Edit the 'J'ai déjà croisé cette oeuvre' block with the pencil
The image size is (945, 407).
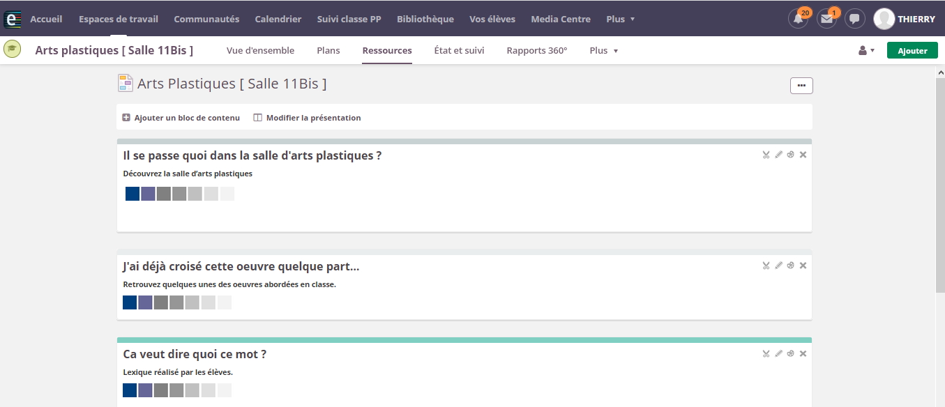click(778, 266)
